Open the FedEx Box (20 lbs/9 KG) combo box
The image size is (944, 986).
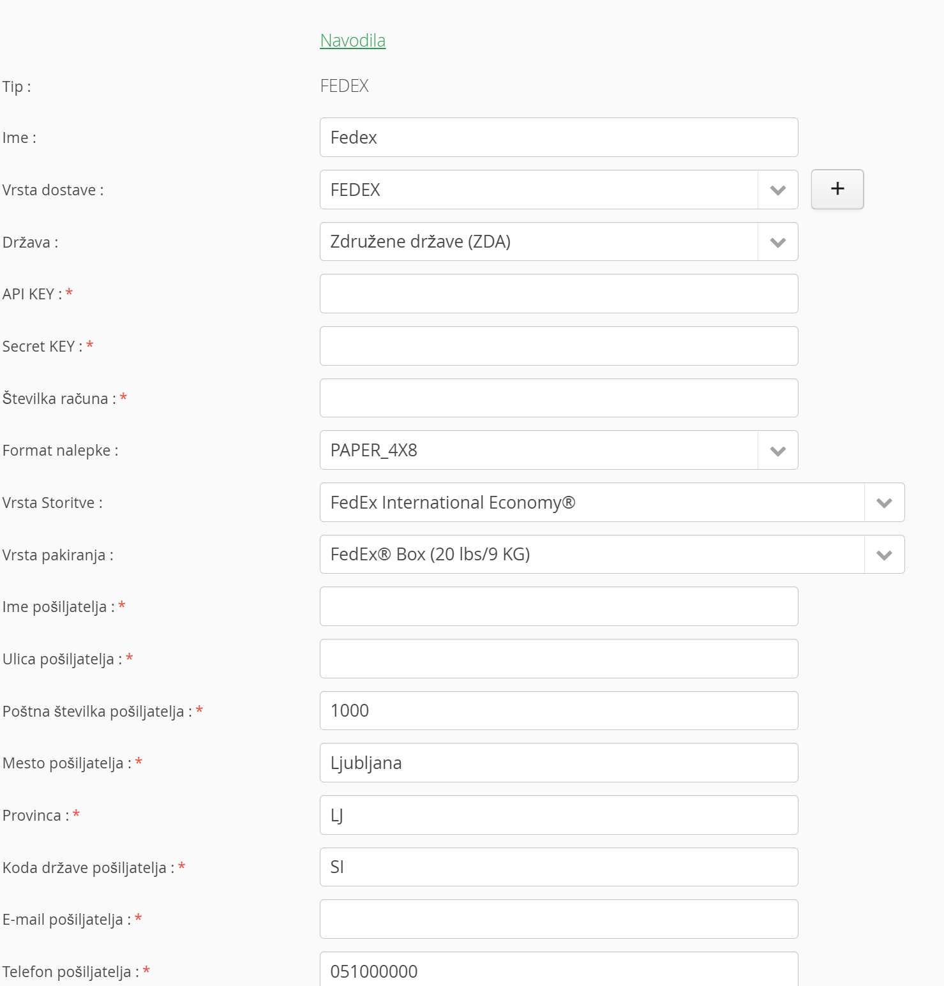click(612, 555)
